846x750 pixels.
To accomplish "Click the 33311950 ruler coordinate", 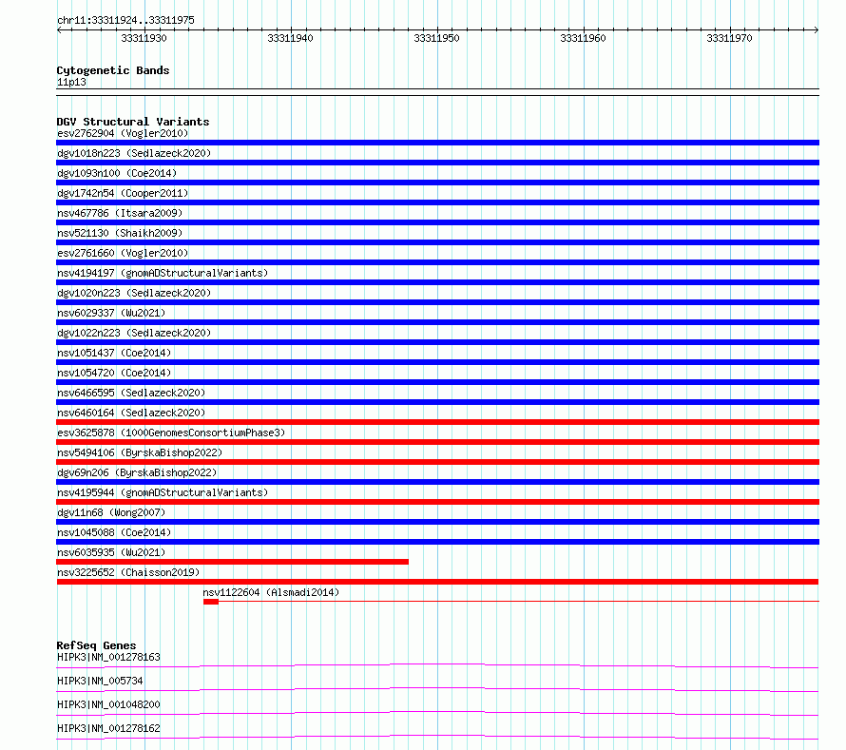I will point(436,38).
